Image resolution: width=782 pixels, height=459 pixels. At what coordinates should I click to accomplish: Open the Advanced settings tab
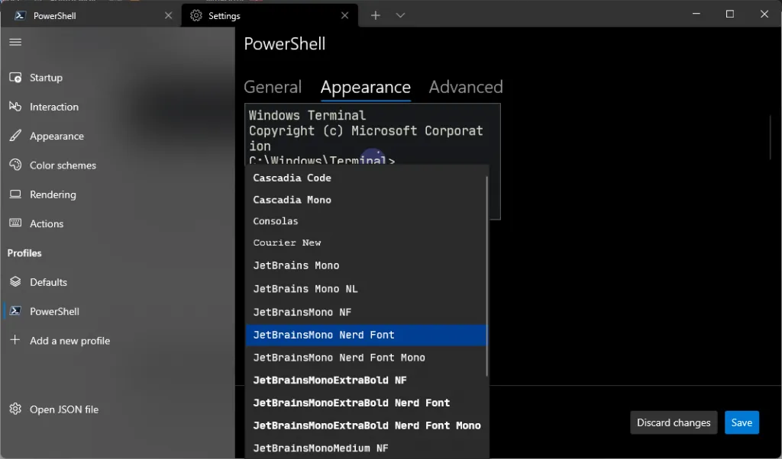(466, 87)
